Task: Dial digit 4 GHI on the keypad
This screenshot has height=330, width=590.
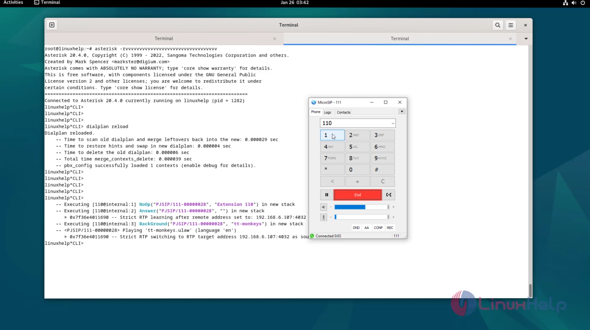Action: point(332,147)
